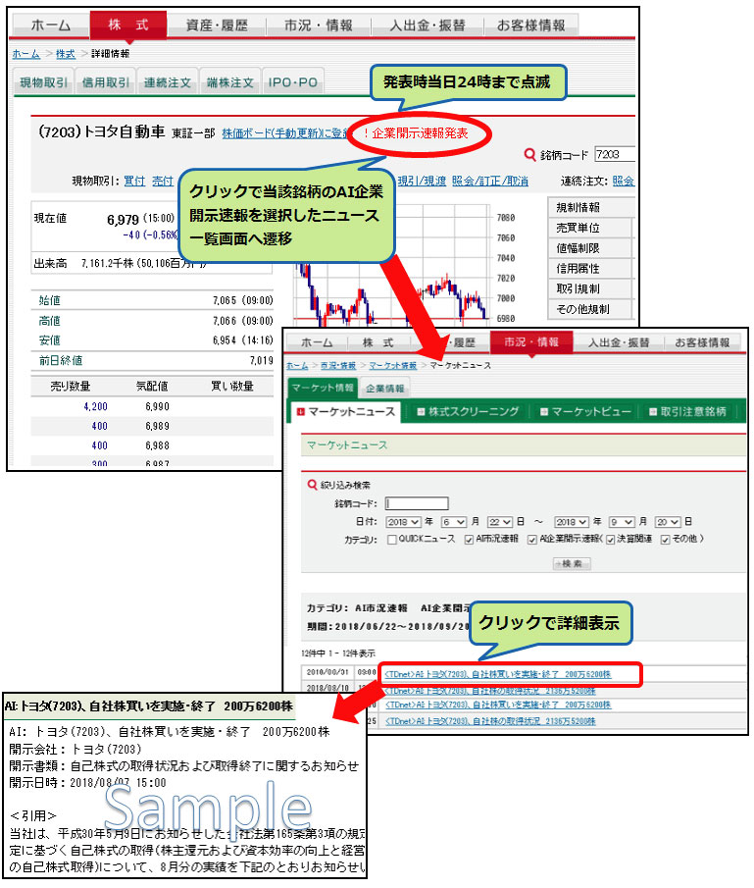Screen dimensions: 754x888
Task: Open 09:00 news link 自社株買いを実施・終了
Action: (497, 674)
